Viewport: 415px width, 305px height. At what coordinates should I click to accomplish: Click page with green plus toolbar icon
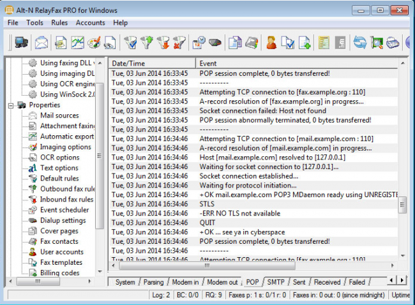(305, 43)
